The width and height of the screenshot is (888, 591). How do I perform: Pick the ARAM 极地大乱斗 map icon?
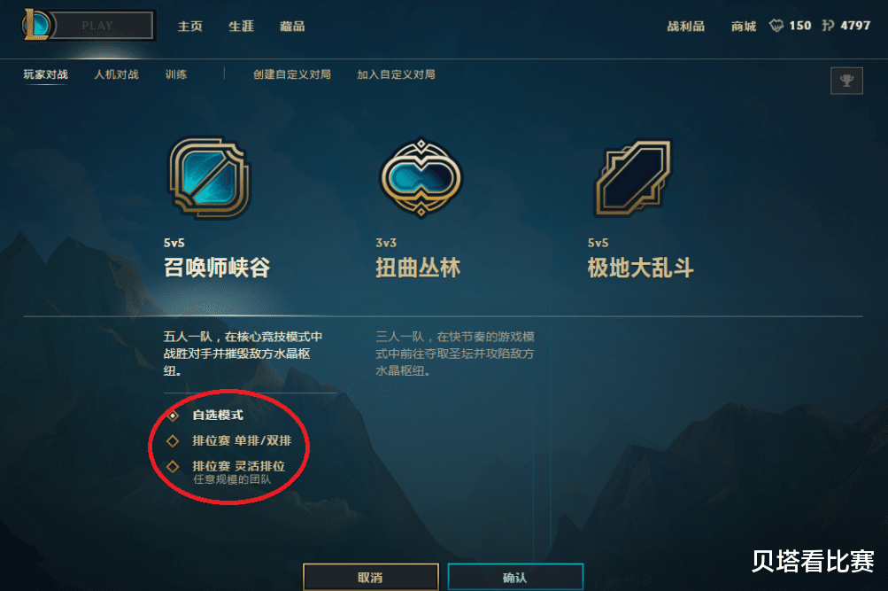[633, 178]
